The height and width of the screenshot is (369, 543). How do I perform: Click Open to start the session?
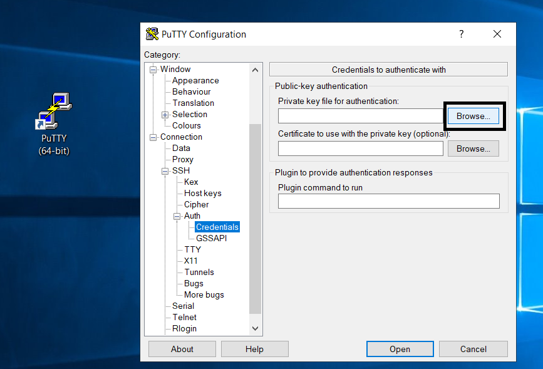(400, 349)
